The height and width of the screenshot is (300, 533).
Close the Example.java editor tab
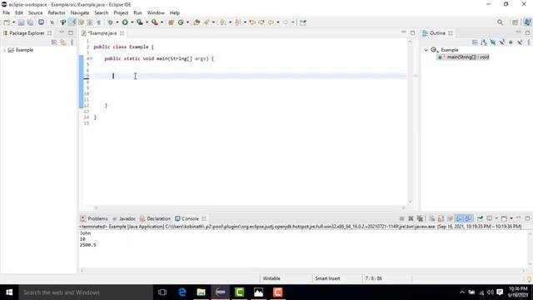[122, 33]
